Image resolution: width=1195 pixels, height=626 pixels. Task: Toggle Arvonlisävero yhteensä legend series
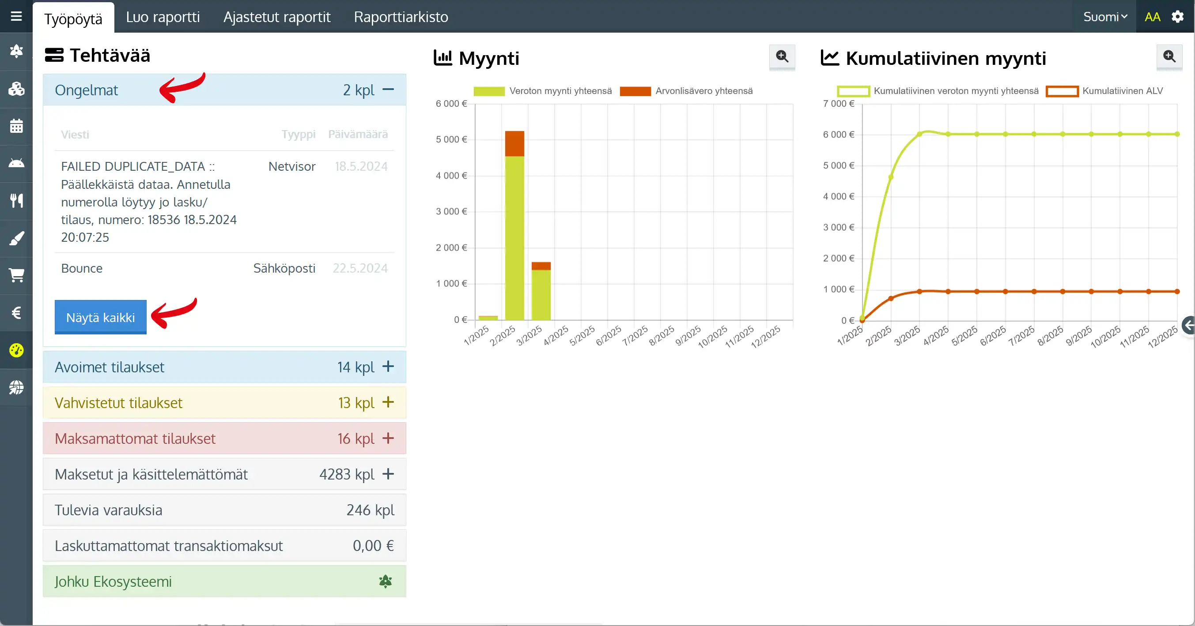click(686, 91)
